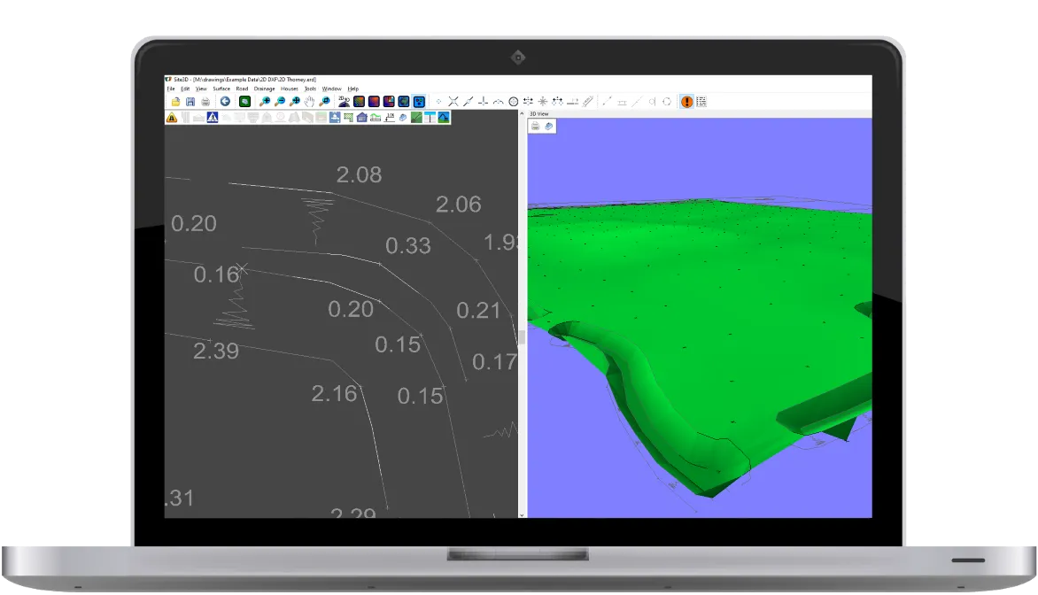Click the zoom window magnifier icon
Viewport: 1038px width, 595px height.
[325, 102]
